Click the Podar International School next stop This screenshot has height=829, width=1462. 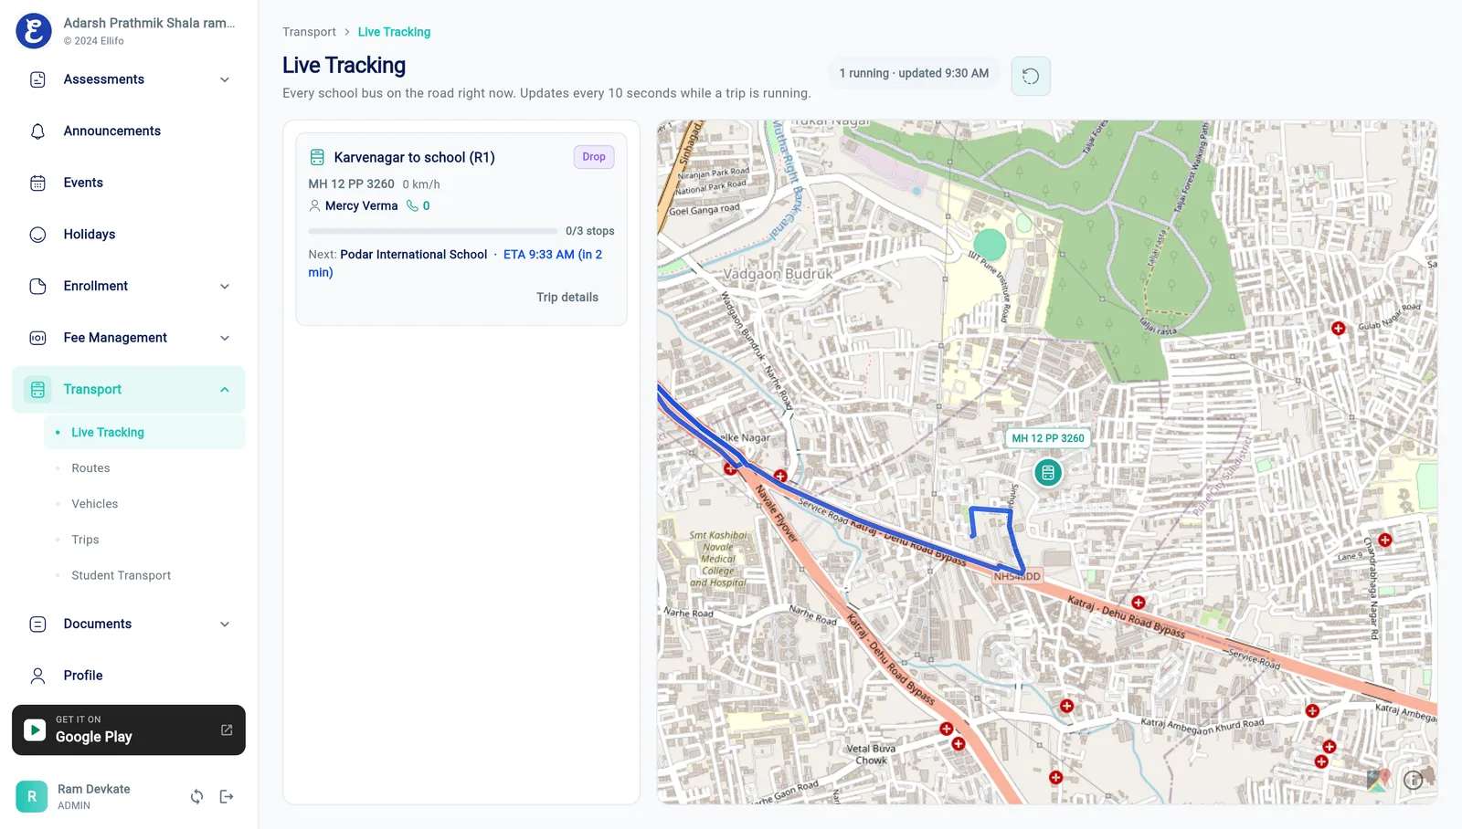pyautogui.click(x=414, y=255)
